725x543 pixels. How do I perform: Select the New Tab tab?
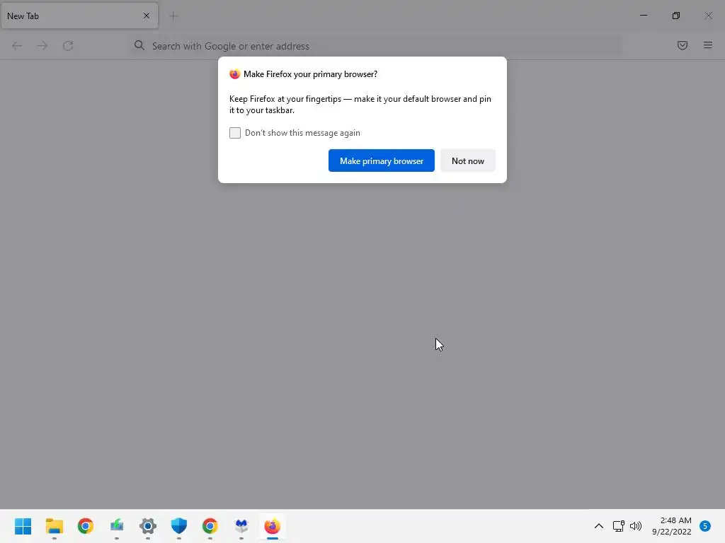click(79, 16)
